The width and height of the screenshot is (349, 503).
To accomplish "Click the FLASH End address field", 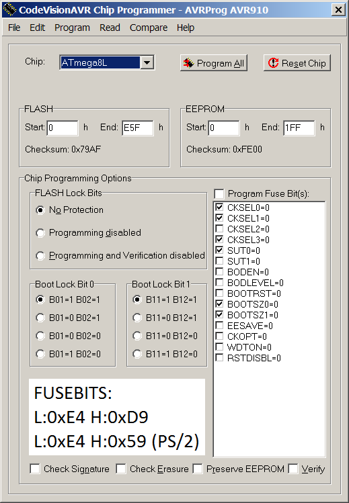I will point(138,128).
